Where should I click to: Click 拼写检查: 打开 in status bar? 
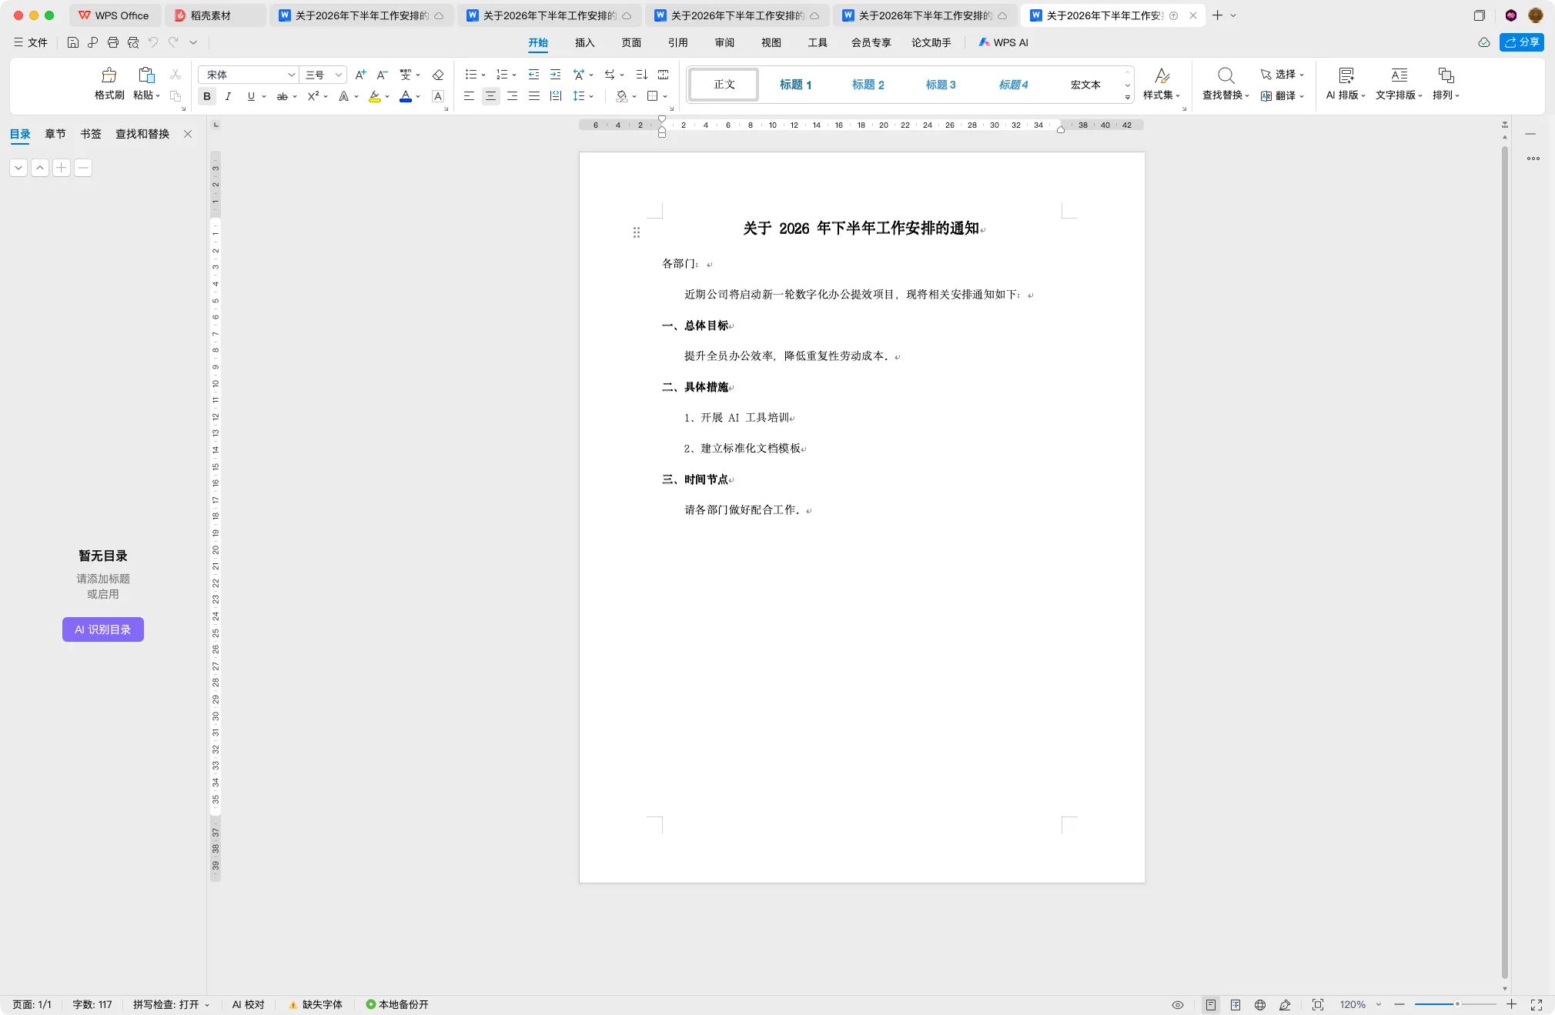(x=171, y=1004)
